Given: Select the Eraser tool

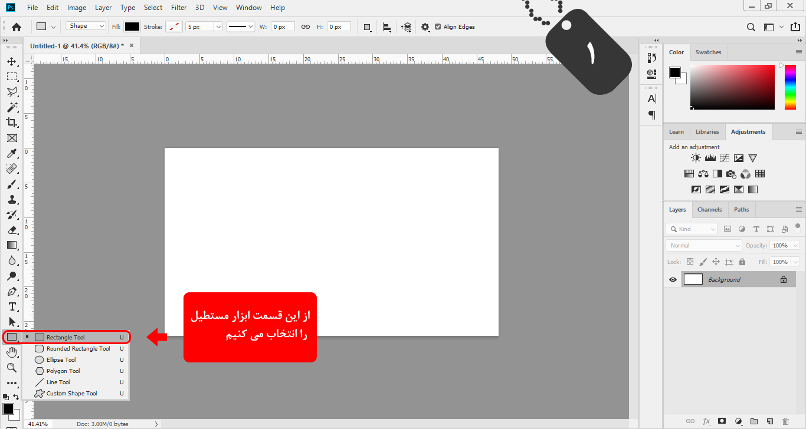Looking at the screenshot, I should [12, 230].
